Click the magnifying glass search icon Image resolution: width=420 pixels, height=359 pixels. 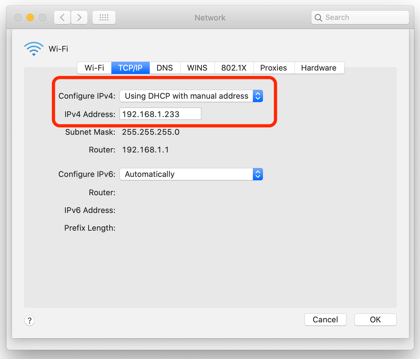coord(318,18)
